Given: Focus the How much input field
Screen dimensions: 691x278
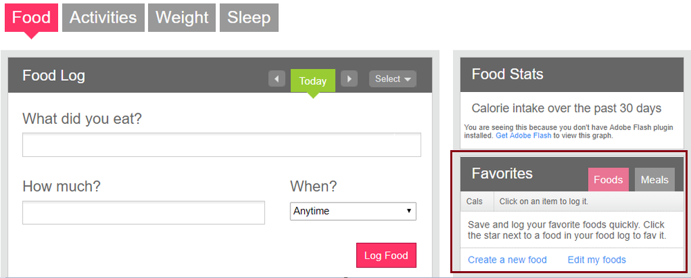Looking at the screenshot, I should coord(143,213).
